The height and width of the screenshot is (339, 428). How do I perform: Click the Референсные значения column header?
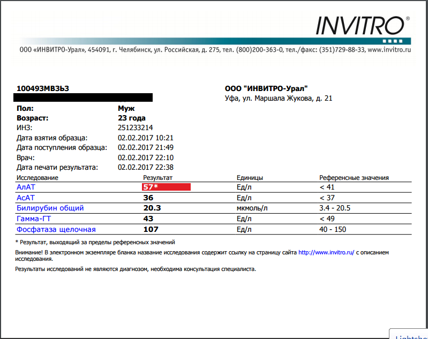tap(354, 177)
